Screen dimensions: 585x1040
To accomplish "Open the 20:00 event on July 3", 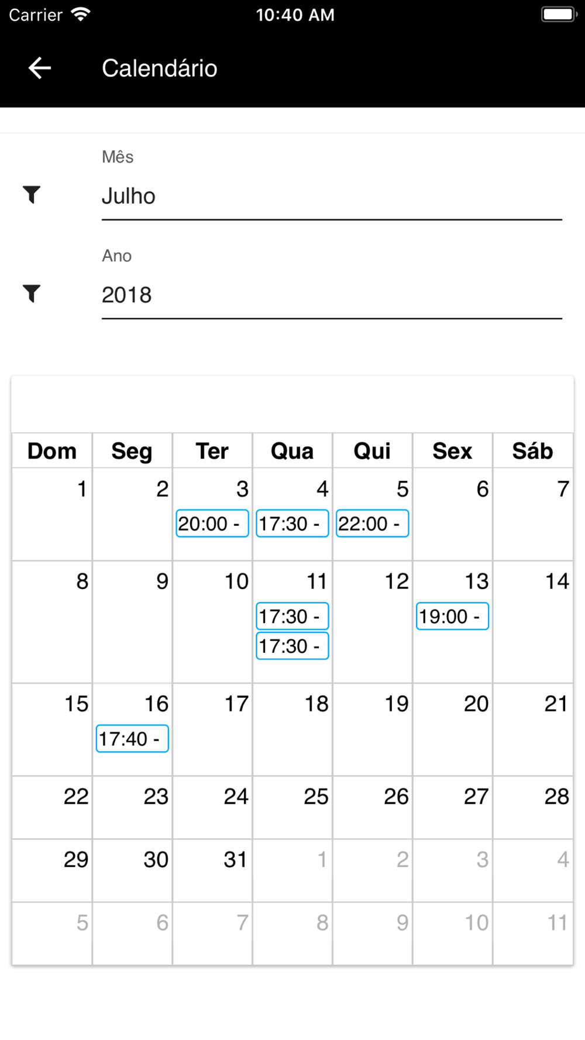I will click(x=212, y=524).
